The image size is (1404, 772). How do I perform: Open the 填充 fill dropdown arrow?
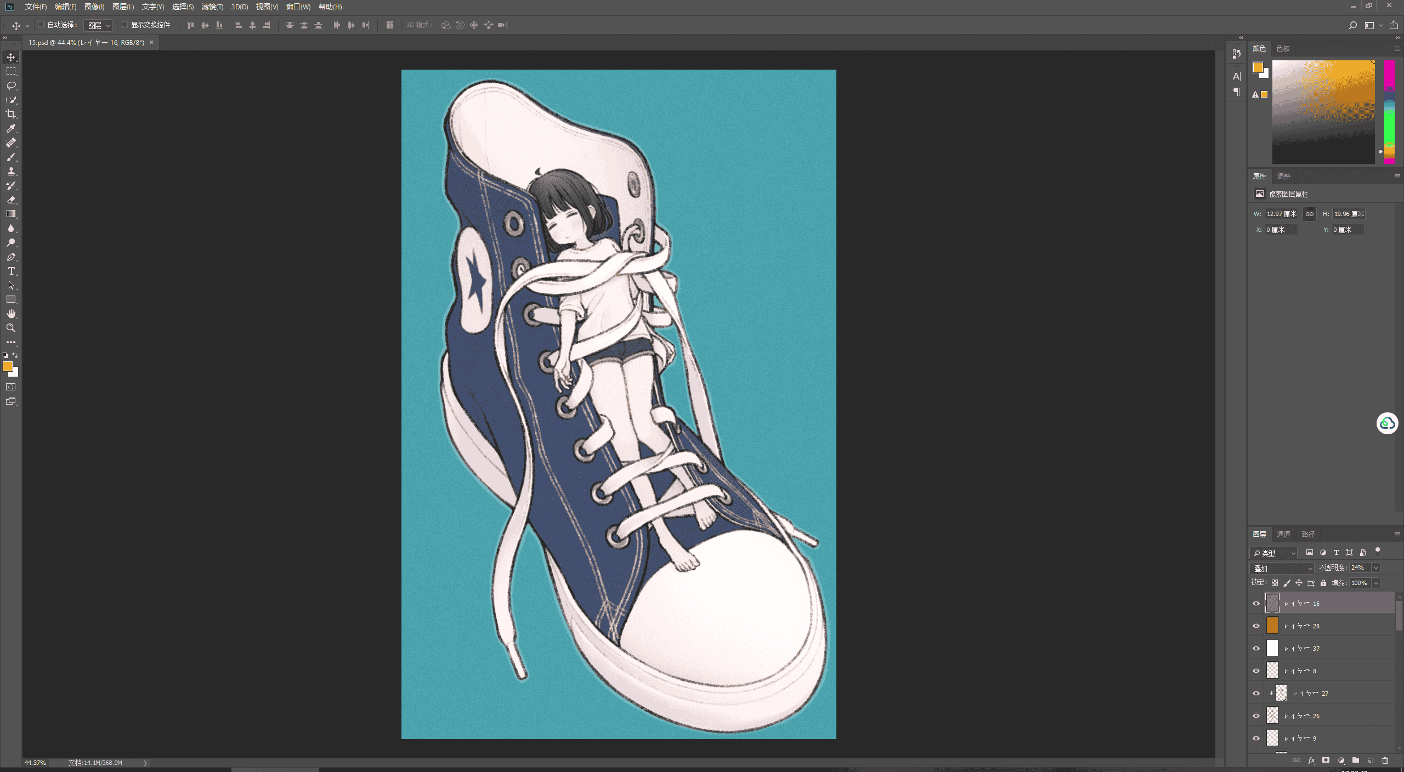tap(1376, 583)
